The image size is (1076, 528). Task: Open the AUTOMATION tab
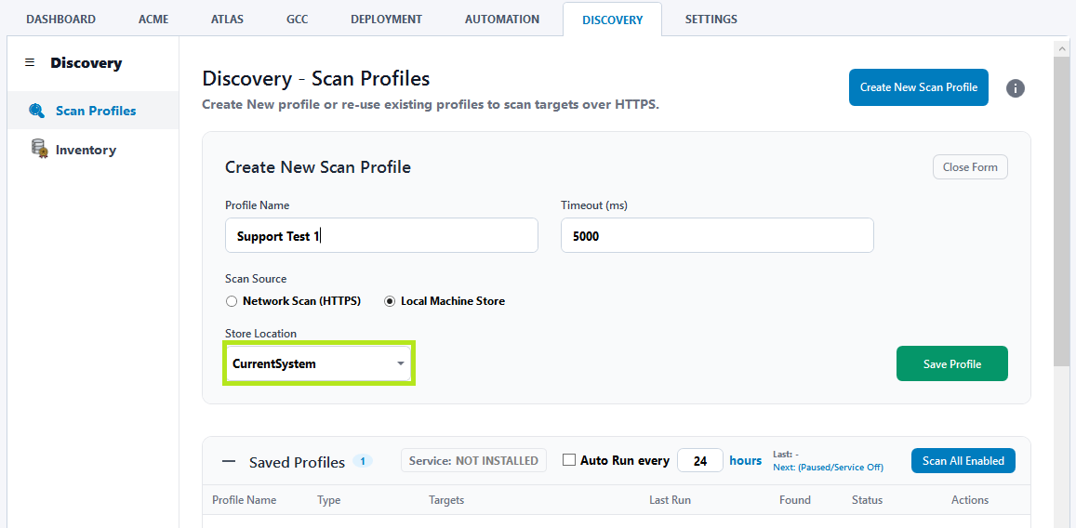[502, 20]
